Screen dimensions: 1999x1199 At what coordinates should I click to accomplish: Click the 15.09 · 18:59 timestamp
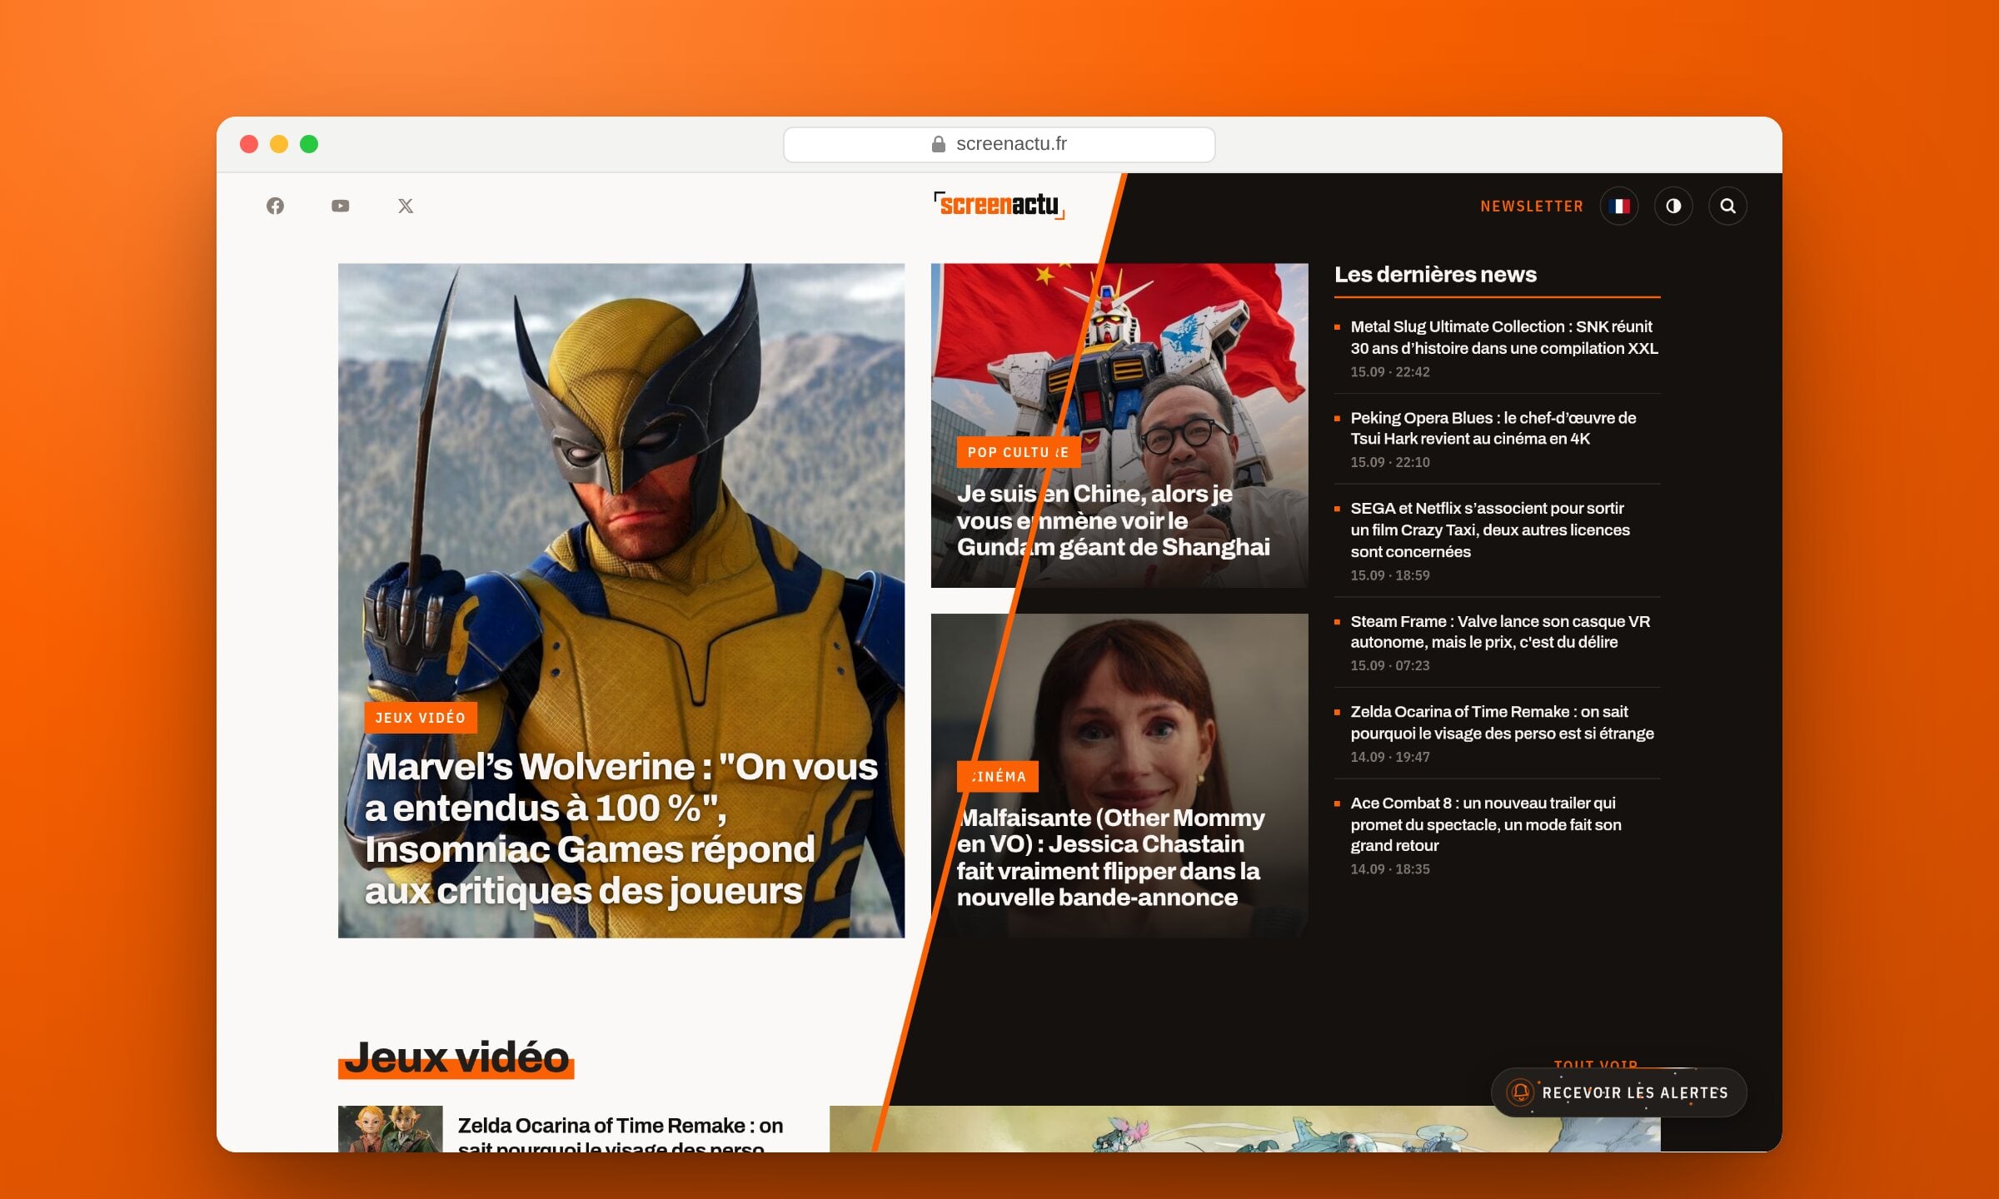pos(1389,575)
